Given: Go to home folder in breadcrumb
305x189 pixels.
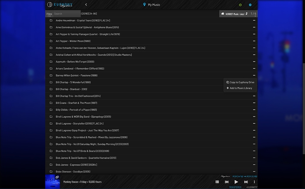Looking at the screenshot, I should tap(222, 14).
